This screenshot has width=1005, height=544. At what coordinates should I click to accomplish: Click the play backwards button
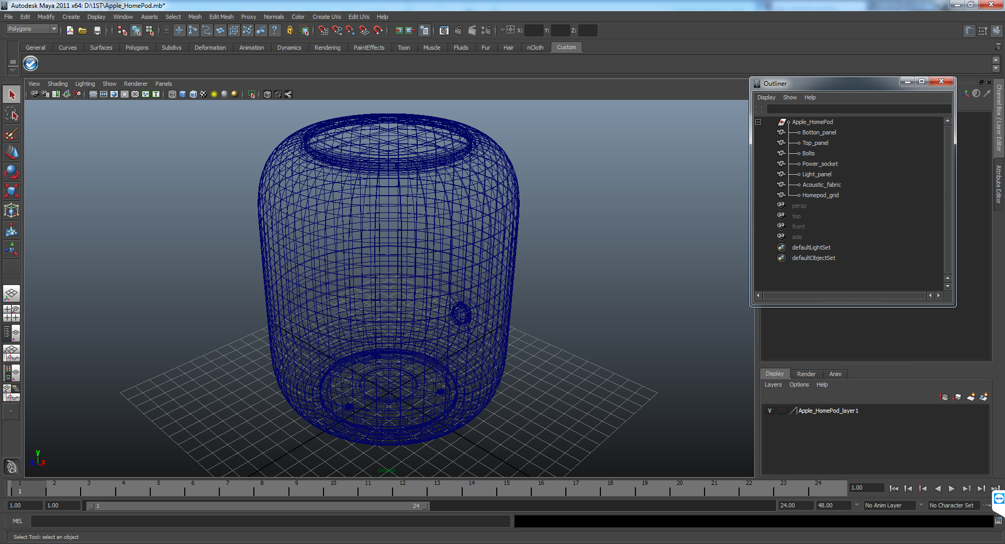937,489
